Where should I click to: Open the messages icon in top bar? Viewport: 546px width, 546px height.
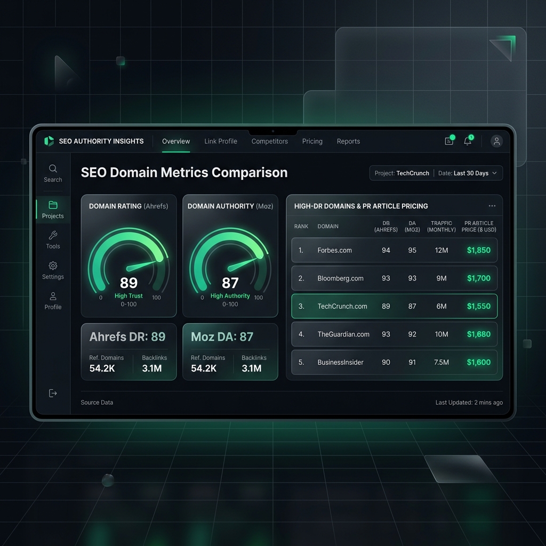pyautogui.click(x=449, y=141)
